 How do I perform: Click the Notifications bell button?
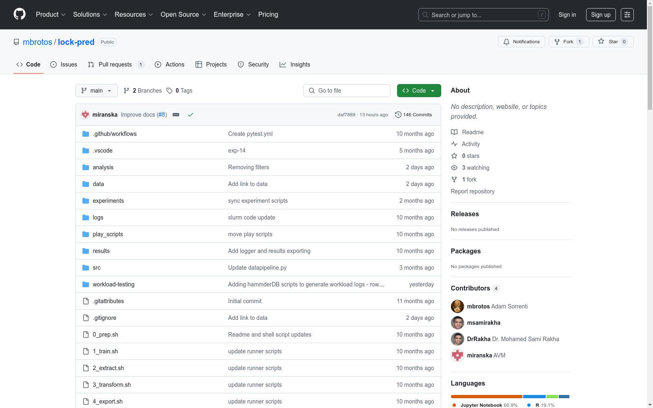tap(521, 42)
